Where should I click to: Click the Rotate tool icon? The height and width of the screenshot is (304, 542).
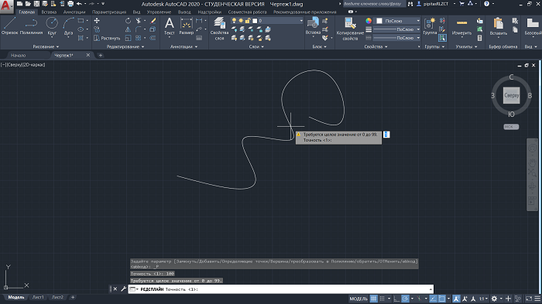(x=128, y=21)
